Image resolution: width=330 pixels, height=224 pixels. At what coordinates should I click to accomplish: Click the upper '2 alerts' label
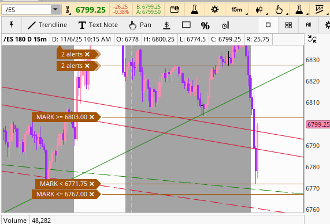pos(72,54)
